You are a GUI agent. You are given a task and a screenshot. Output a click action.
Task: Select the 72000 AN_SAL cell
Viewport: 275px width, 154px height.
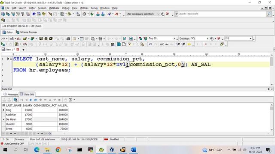63,129
